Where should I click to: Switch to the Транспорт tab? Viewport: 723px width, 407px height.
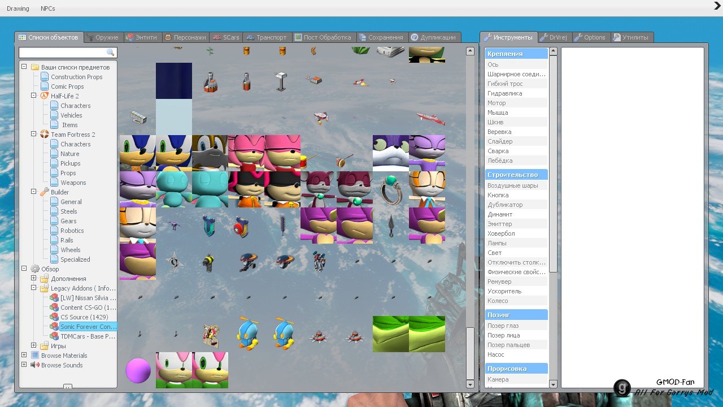[x=267, y=37]
